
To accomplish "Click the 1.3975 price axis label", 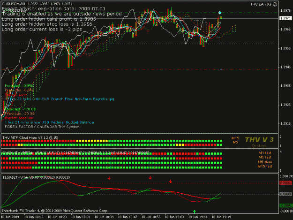I will 285,11.
